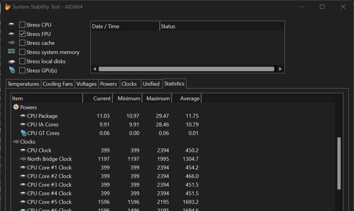
Task: Tick the Stress system memory checkbox
Action: pos(22,52)
